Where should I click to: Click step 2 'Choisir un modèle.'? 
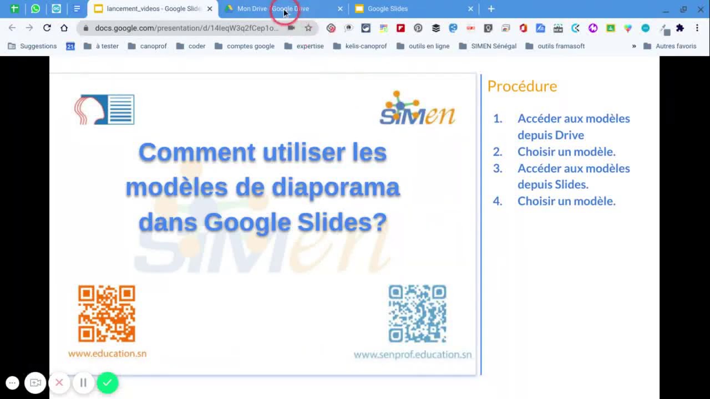(x=566, y=151)
